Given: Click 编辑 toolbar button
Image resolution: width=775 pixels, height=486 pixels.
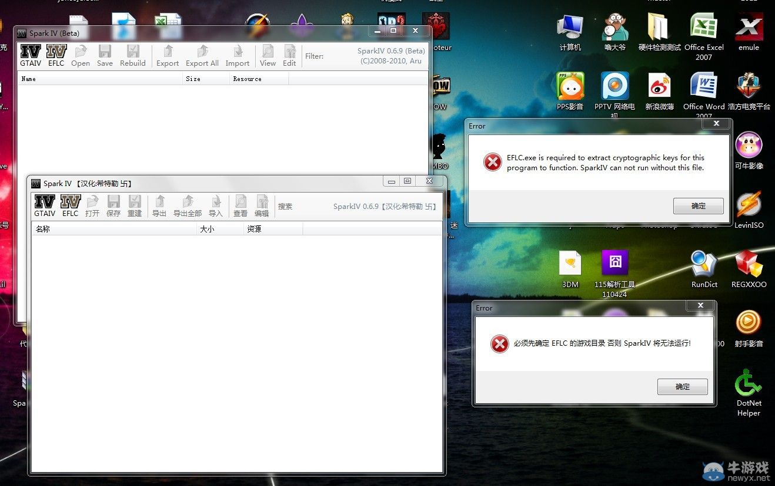Looking at the screenshot, I should point(262,206).
